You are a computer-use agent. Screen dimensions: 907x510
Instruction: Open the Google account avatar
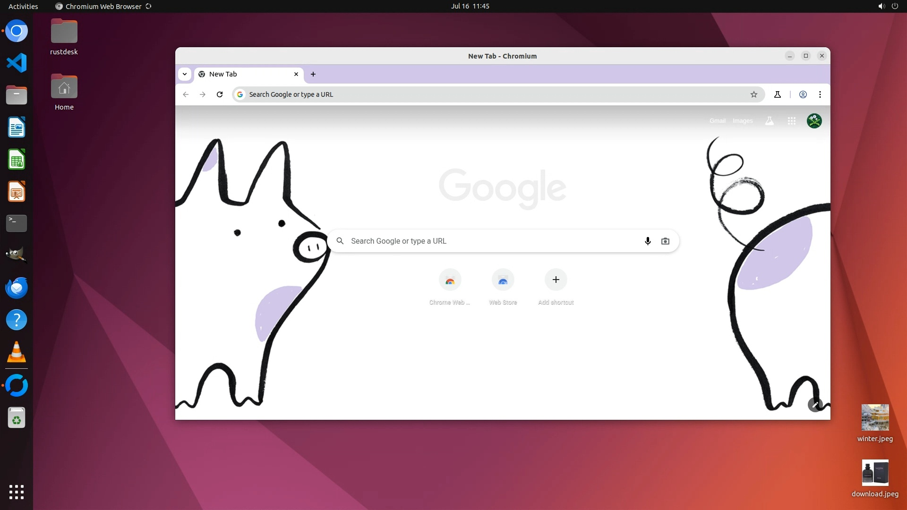coord(814,121)
